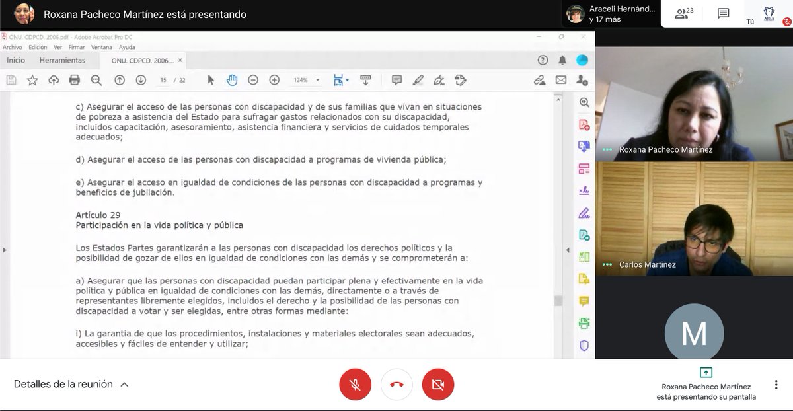Go to next page with down arrow

(141, 80)
